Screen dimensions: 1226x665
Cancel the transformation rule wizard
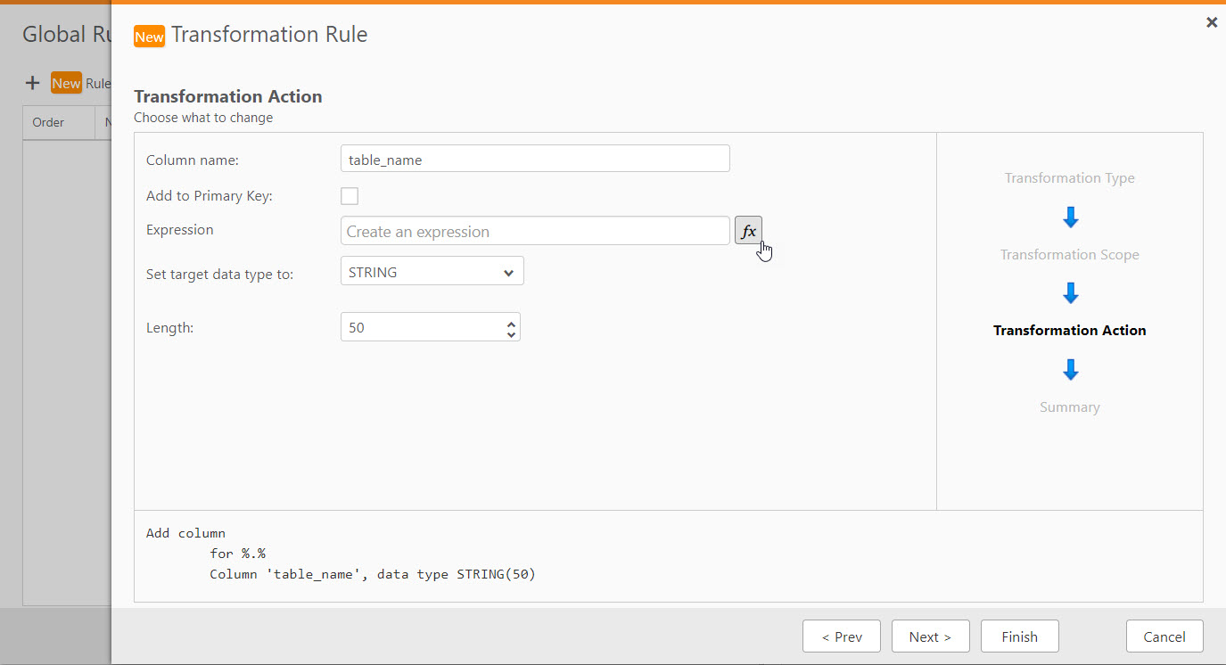click(1164, 636)
